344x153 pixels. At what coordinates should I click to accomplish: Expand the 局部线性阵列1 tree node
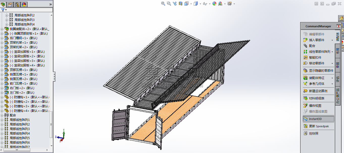(x=2, y=120)
